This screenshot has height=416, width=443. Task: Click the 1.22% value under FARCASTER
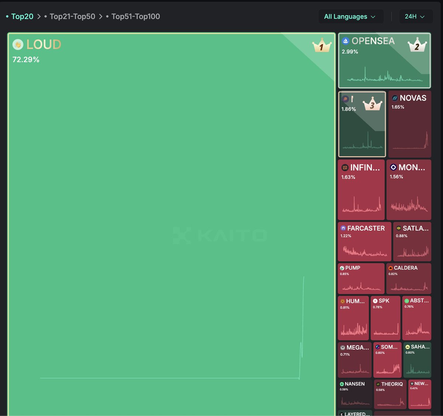[346, 236]
